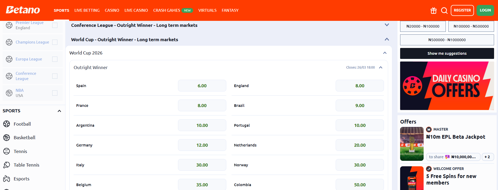Tick the Conference League checkbox
The width and height of the screenshot is (498, 190).
pyautogui.click(x=55, y=76)
